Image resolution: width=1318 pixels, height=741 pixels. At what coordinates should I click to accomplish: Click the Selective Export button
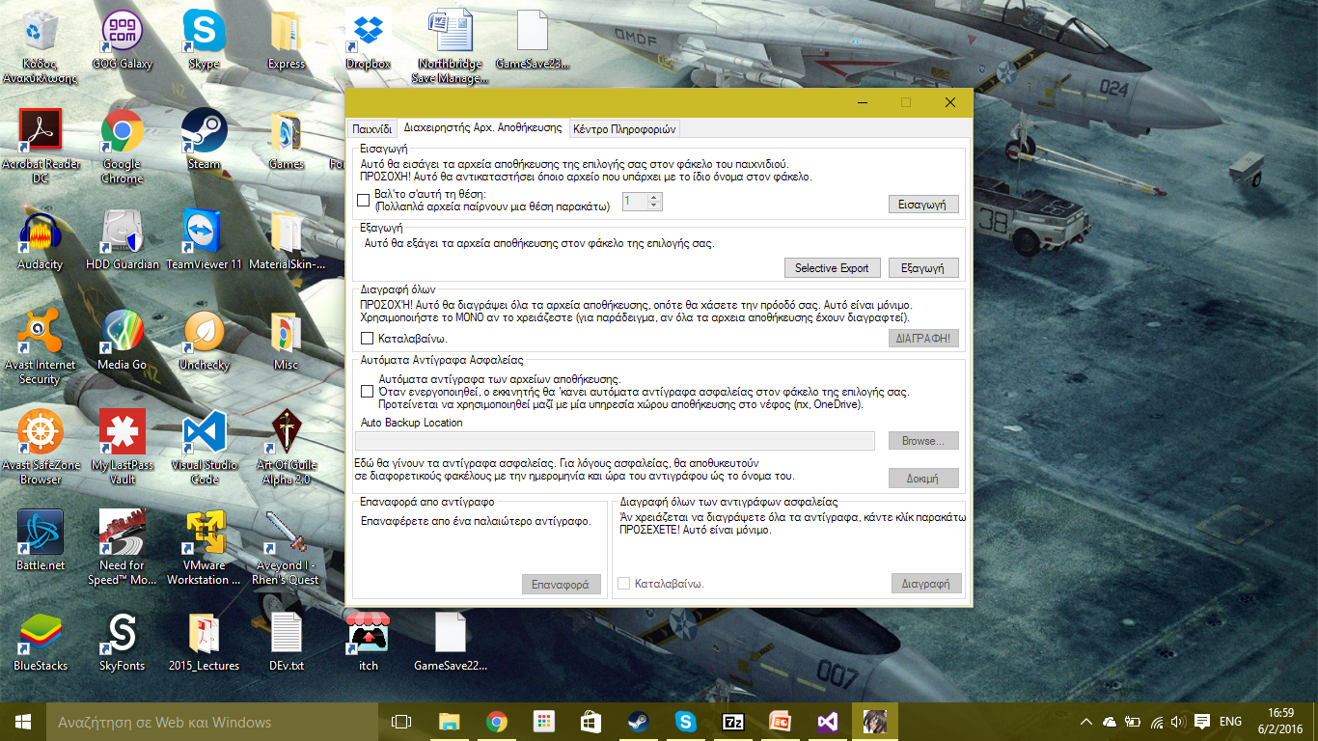[832, 268]
